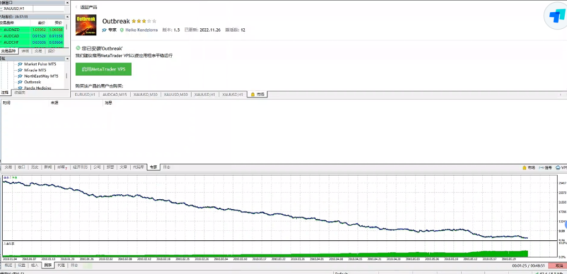Select AUDCAD row in Market Watch
This screenshot has width=567, height=274.
point(32,36)
